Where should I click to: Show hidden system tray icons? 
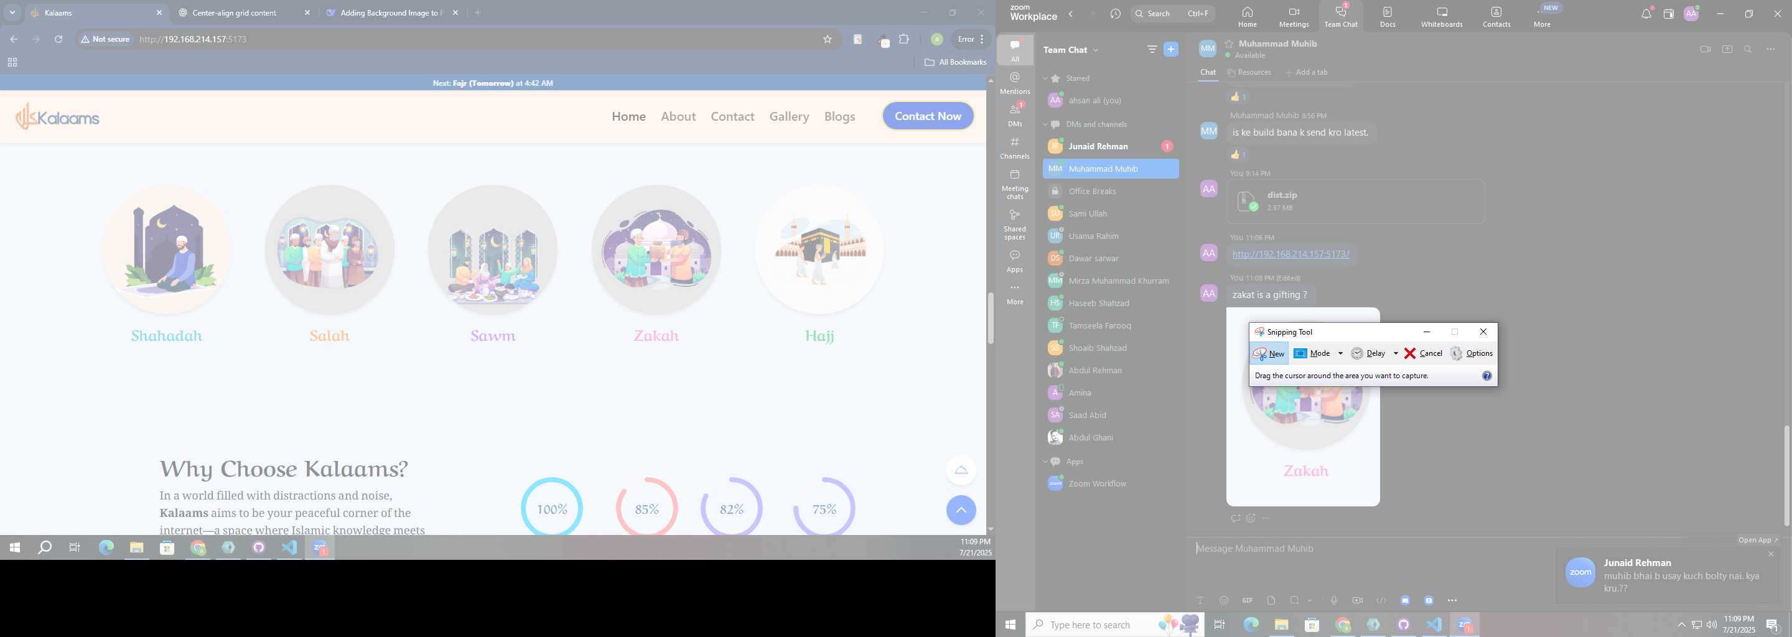pyautogui.click(x=1681, y=625)
